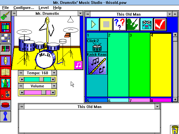Click the Mr. Drumstix window title
This screenshot has width=179, height=134.
[47, 13]
